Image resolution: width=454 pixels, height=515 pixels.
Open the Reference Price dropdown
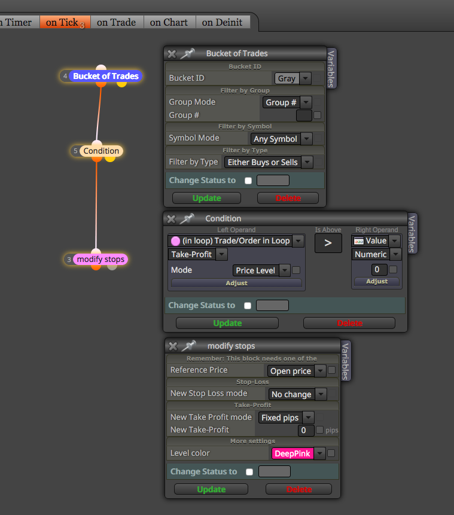tap(297, 371)
